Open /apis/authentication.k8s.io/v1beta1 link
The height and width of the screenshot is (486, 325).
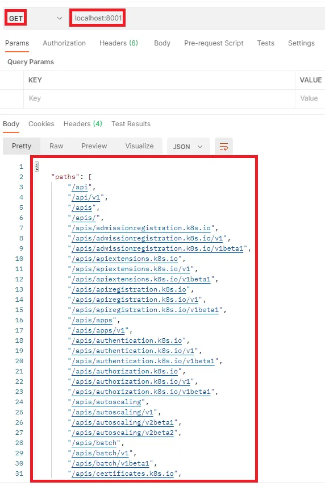click(143, 361)
